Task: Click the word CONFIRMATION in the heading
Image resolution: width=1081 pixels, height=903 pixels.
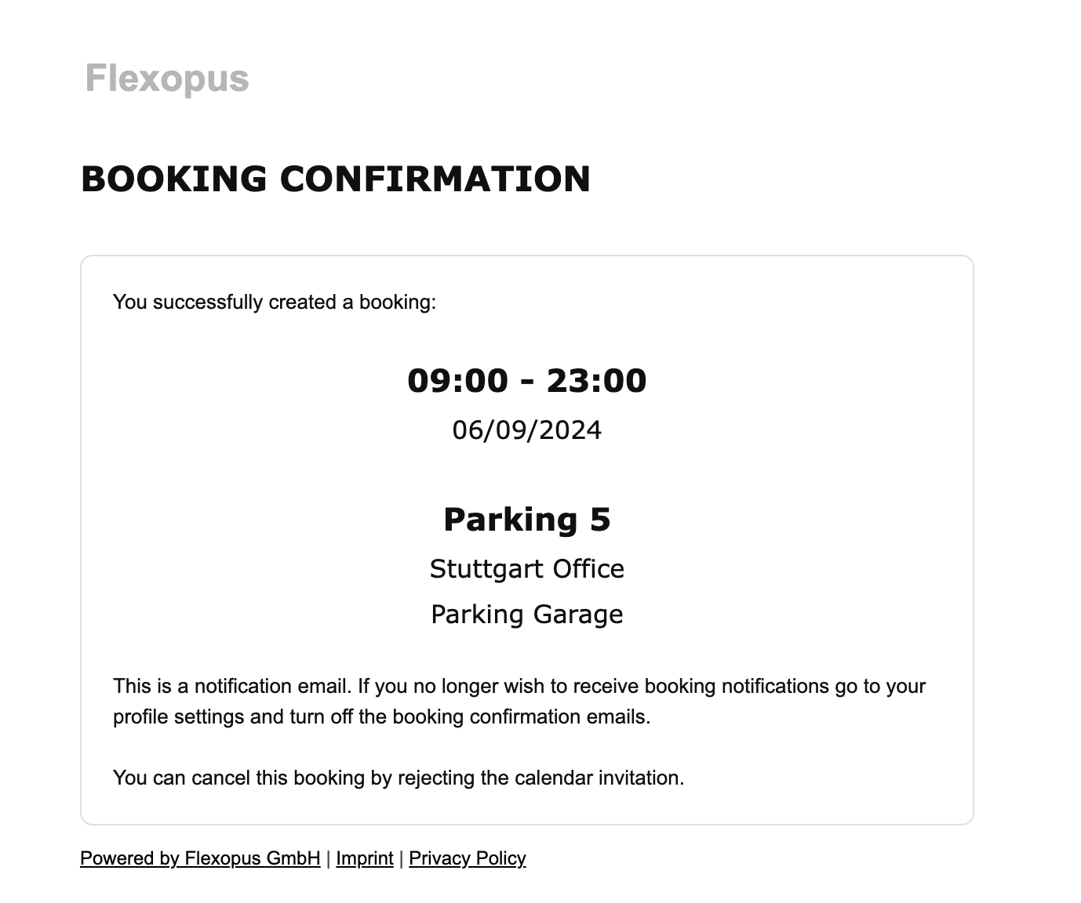Action: click(435, 179)
